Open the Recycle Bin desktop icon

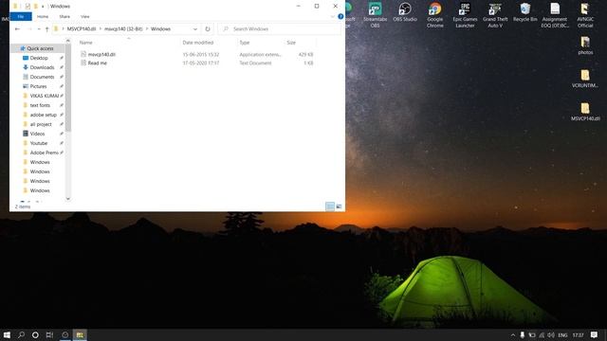tap(524, 11)
